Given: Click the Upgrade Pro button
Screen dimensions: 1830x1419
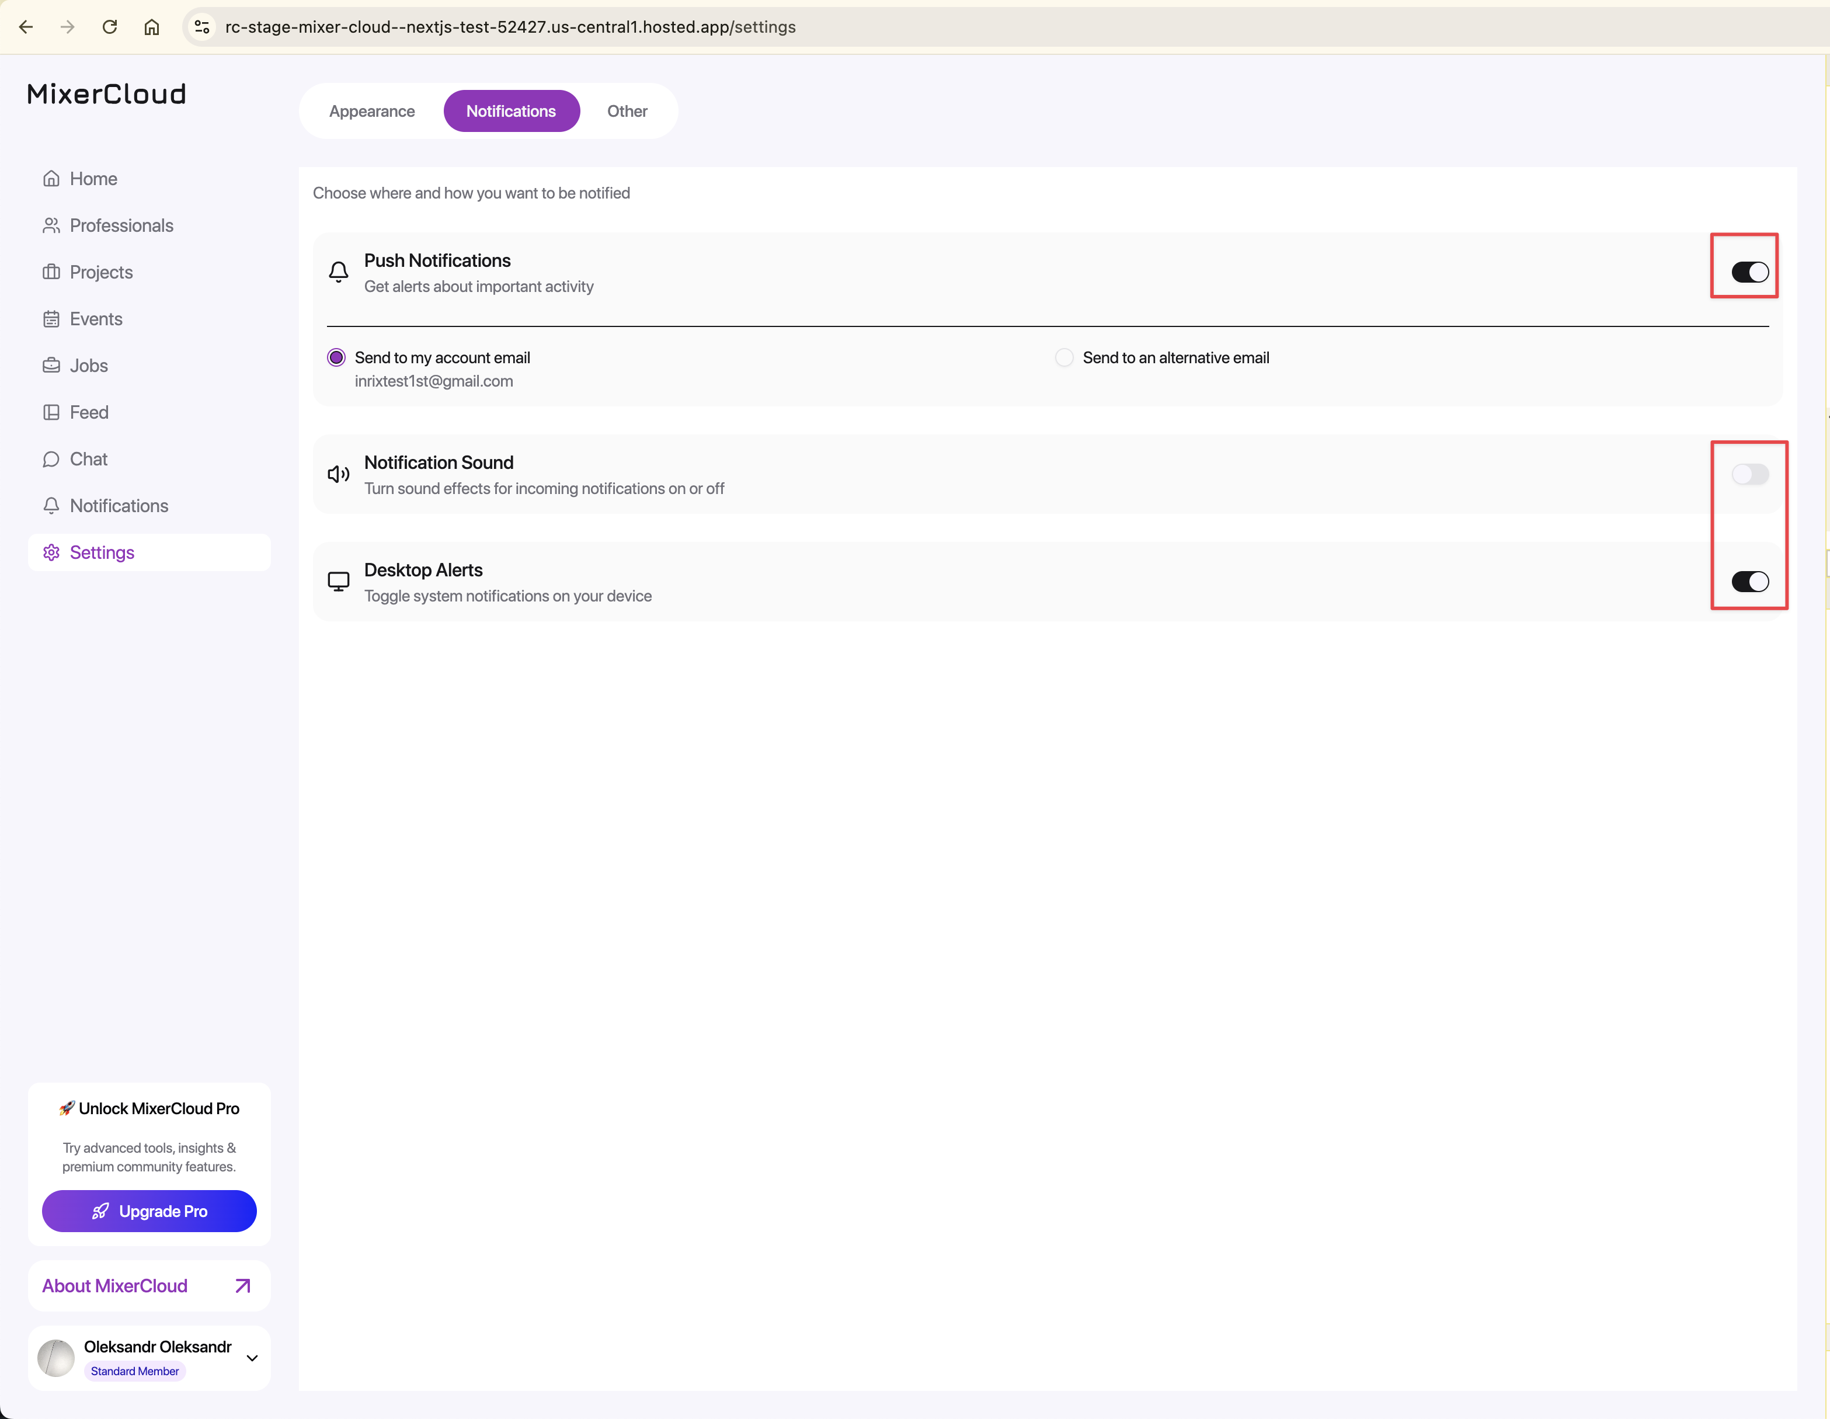Looking at the screenshot, I should (x=149, y=1211).
